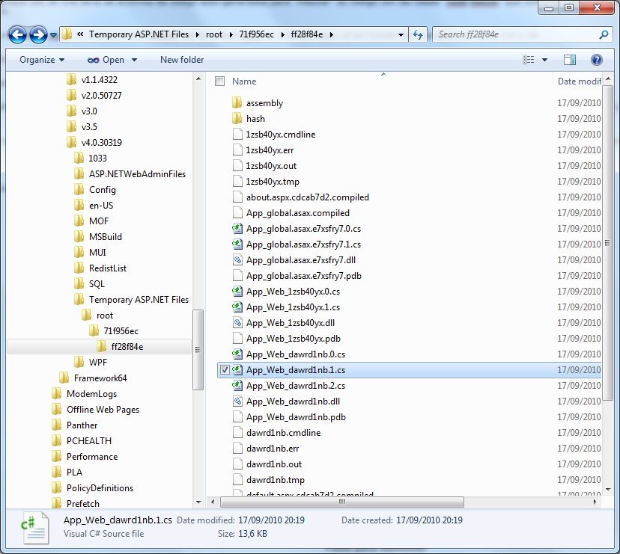The image size is (620, 554).
Task: Show hidden breadcrumb parents via chevrons
Action: [80, 34]
